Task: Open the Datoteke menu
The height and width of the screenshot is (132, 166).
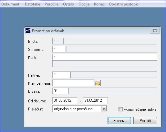Action: click(32, 4)
